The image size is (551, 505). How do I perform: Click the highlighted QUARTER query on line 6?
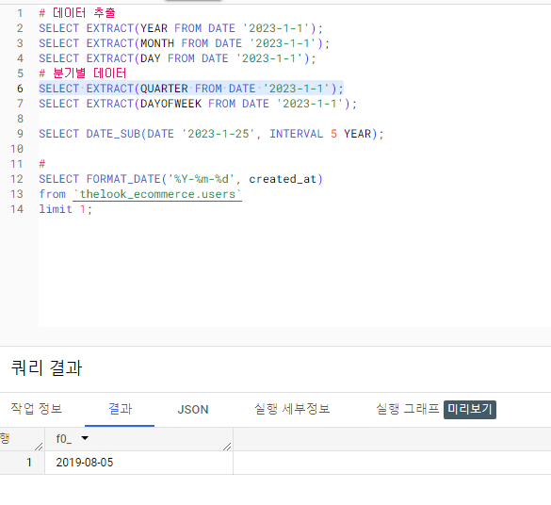191,89
